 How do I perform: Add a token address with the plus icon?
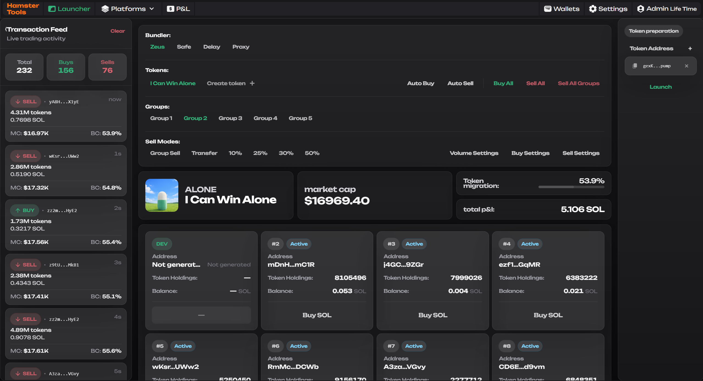pos(690,48)
